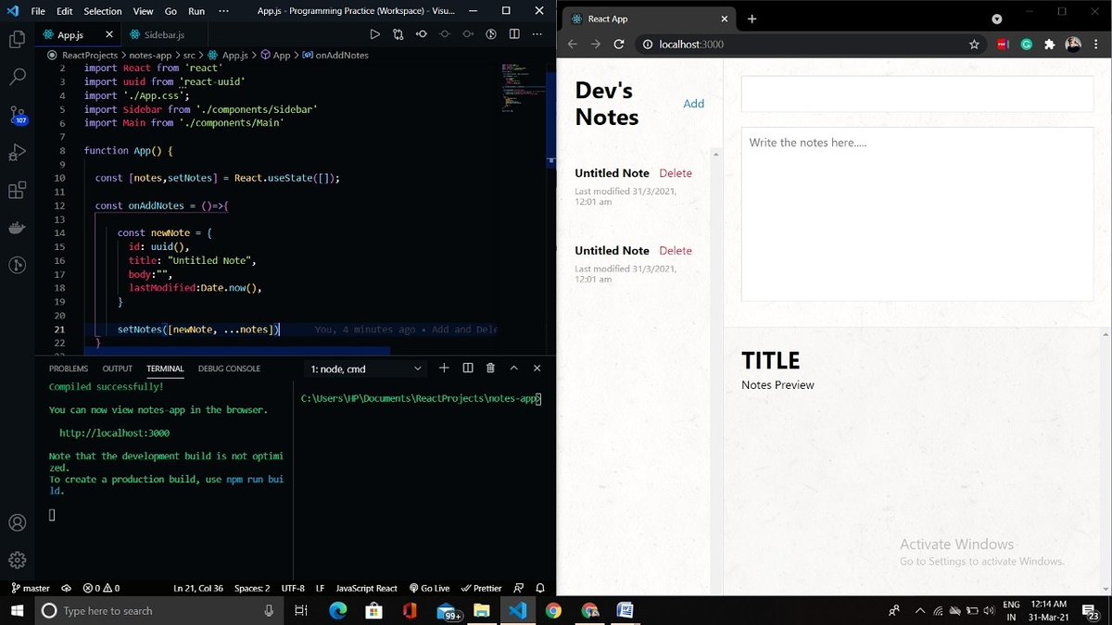
Task: Open the Manage gear menu in VS Code
Action: point(17,560)
